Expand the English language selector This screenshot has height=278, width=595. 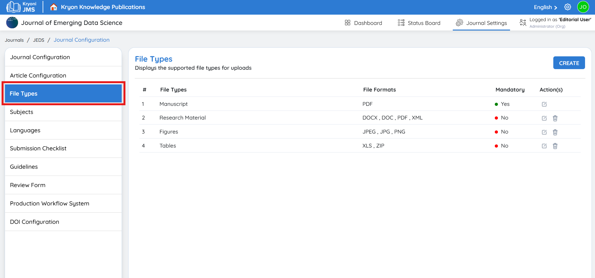(x=545, y=7)
